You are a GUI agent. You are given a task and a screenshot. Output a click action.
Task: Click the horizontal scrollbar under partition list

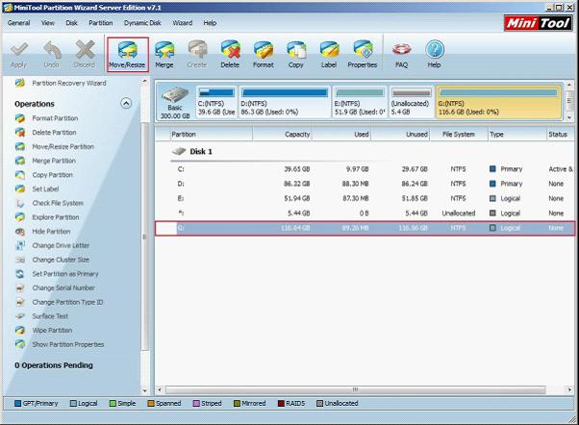[x=355, y=389]
